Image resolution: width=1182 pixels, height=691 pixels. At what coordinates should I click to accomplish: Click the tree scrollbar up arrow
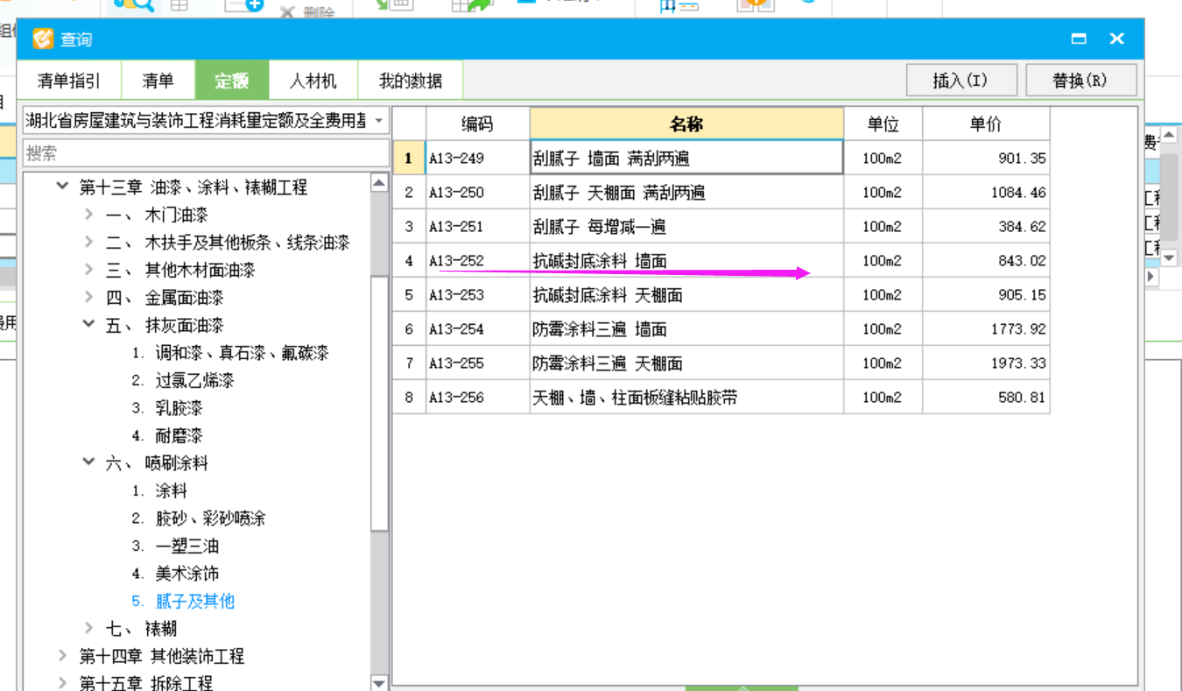(379, 183)
